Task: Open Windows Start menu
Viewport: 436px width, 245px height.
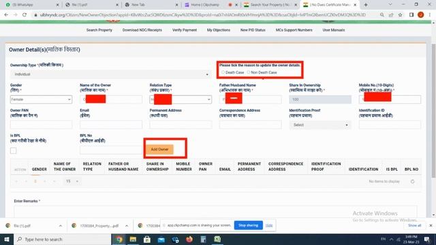Action: 7,239
